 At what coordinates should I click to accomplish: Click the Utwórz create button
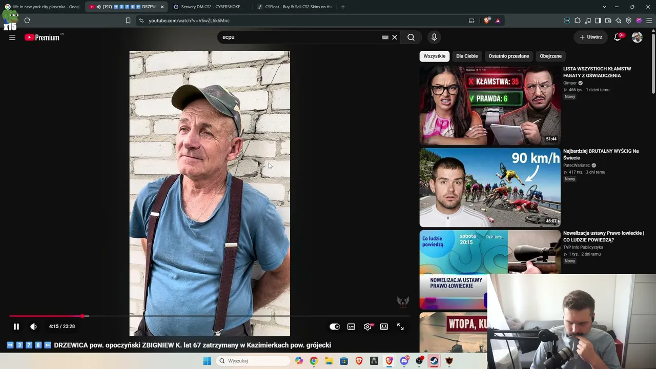[x=590, y=37]
